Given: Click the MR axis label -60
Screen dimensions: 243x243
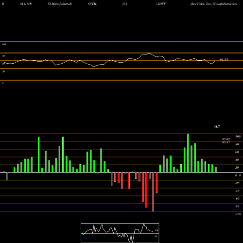Looking at the screenshot, I should 237,199.
